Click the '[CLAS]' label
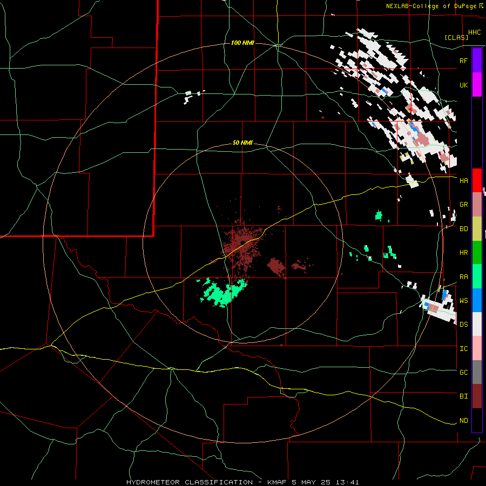This screenshot has height=486, width=486. click(x=456, y=37)
